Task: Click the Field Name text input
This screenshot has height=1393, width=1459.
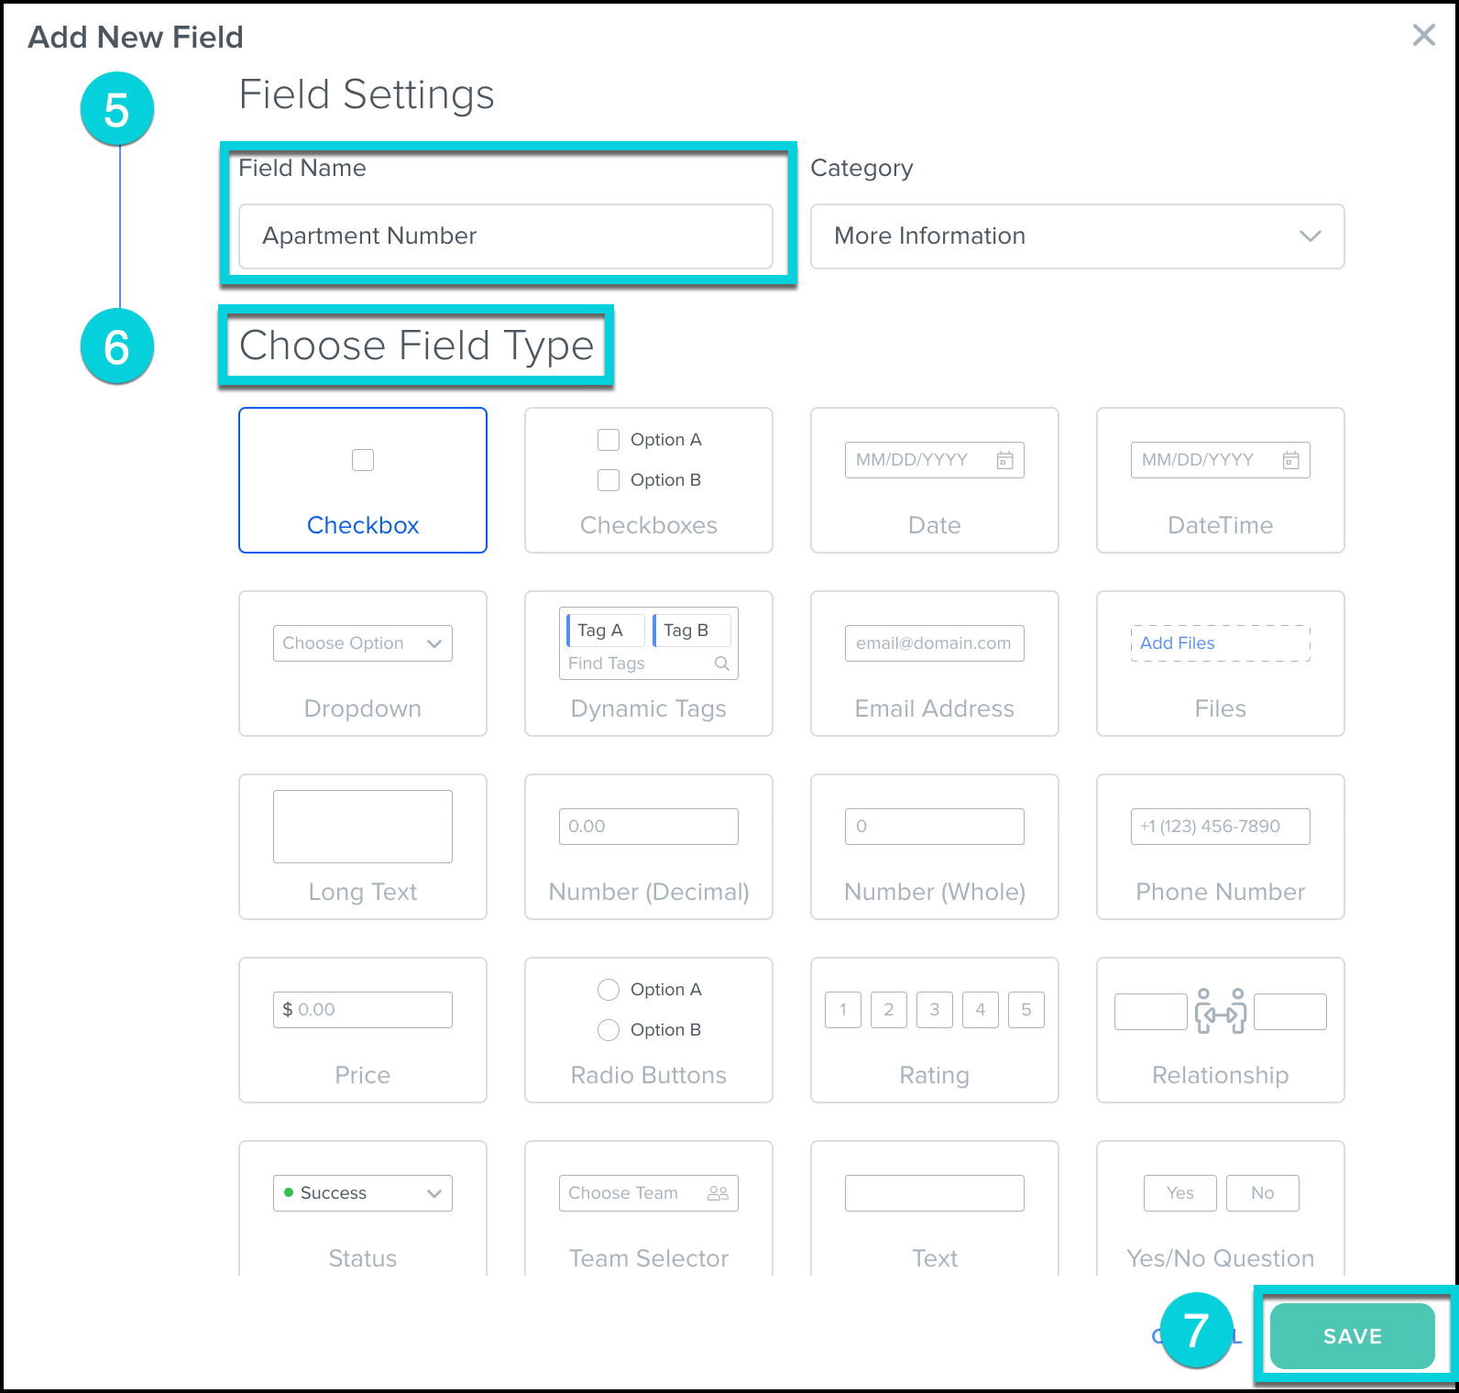Action: [x=505, y=236]
